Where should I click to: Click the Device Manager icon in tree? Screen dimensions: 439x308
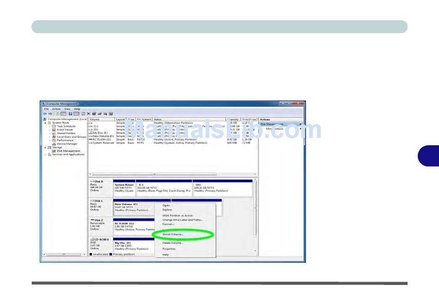point(54,144)
